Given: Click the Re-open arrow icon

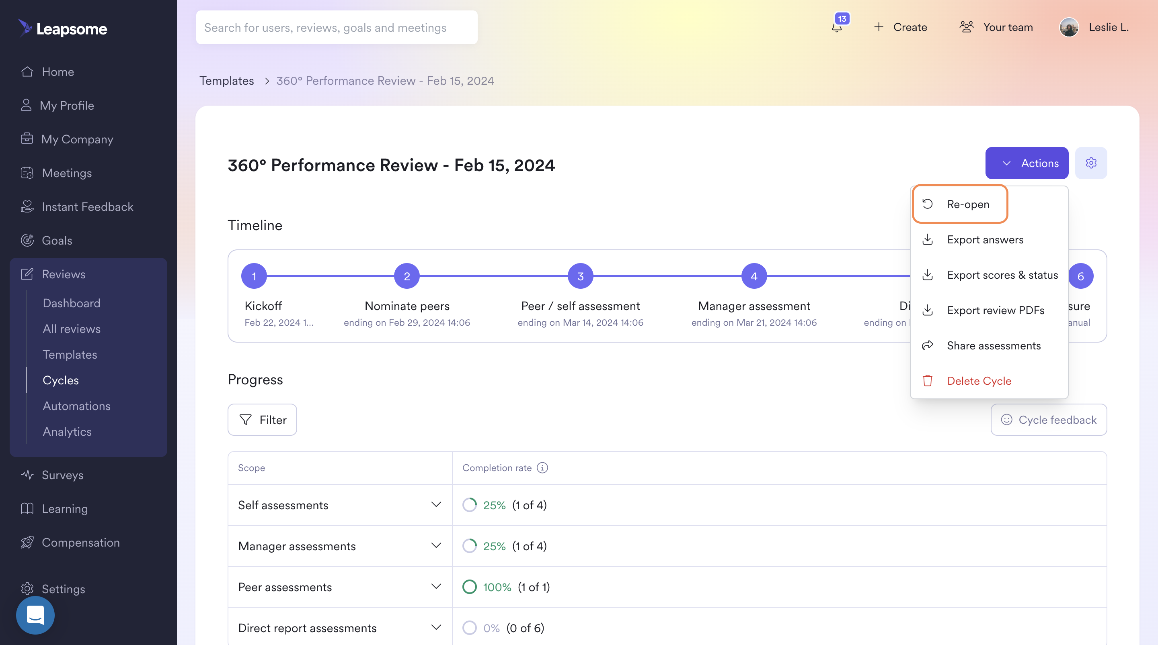Looking at the screenshot, I should click(x=927, y=204).
